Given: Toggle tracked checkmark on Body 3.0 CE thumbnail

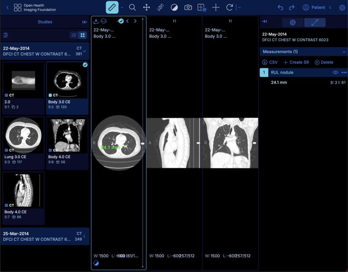Looking at the screenshot, I should tap(85, 65).
